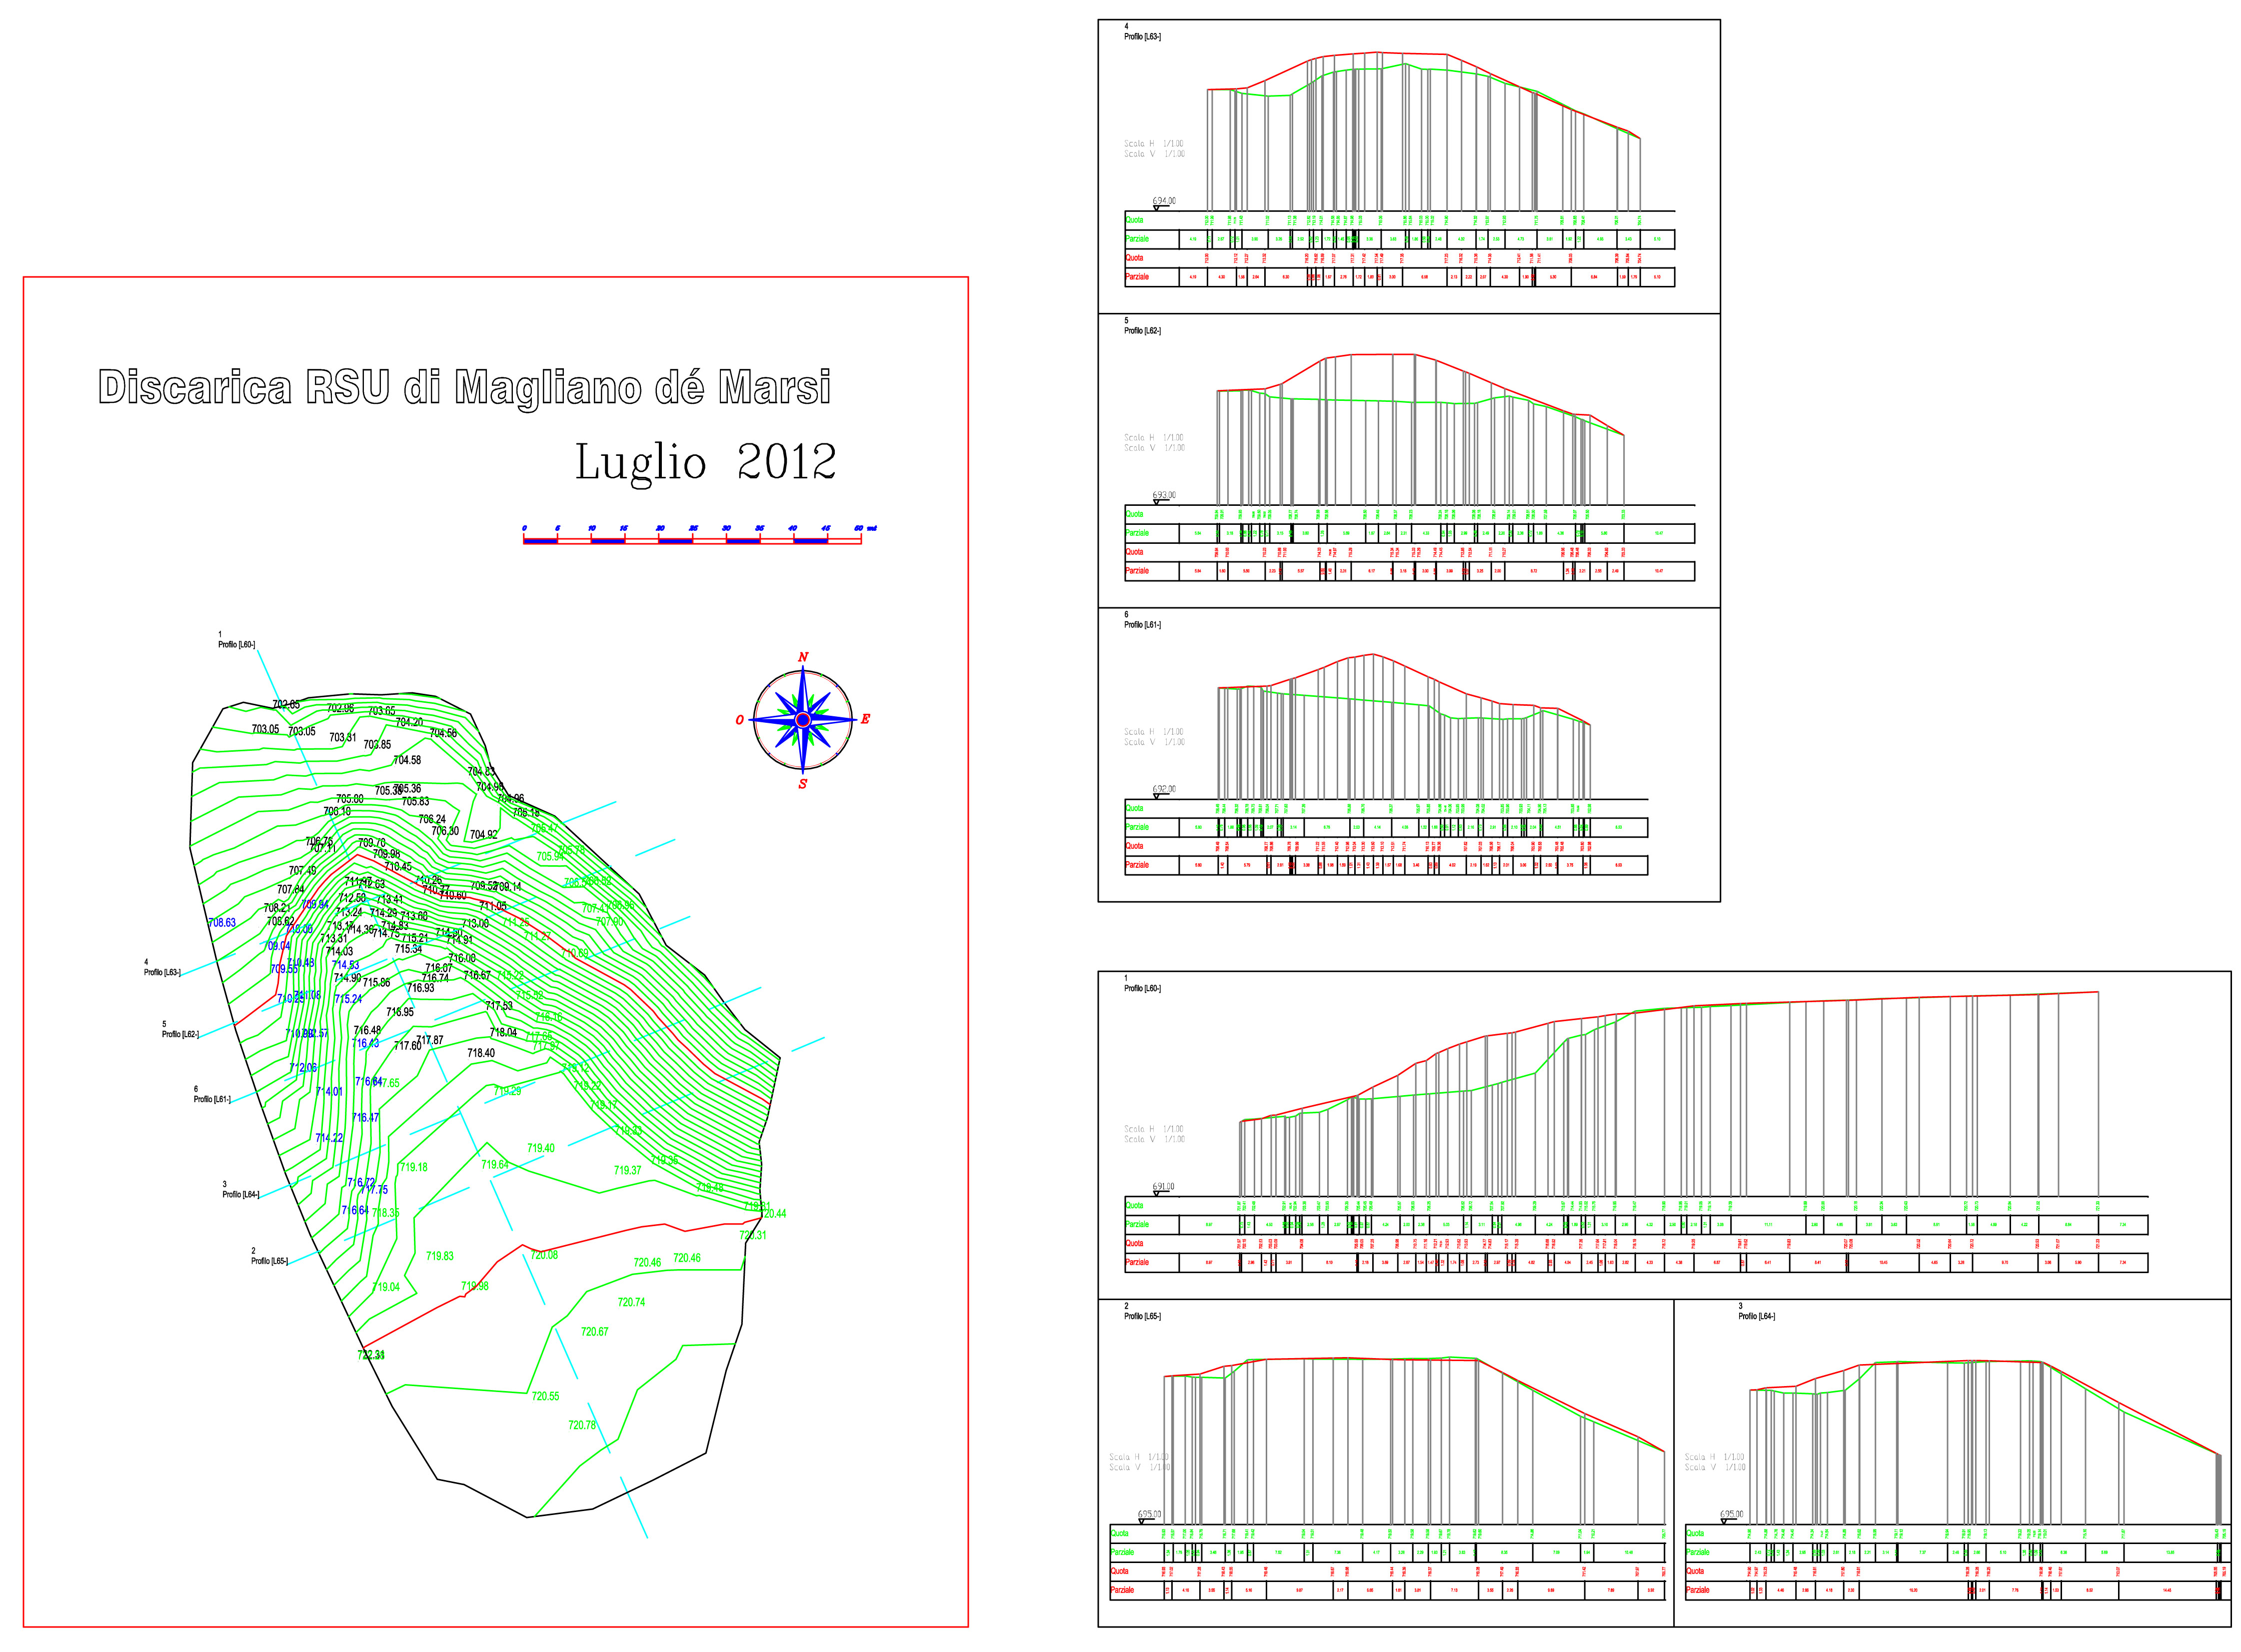Select the Discarica RSU di Magliano title
Screen dimensions: 2241x1652
(464, 387)
